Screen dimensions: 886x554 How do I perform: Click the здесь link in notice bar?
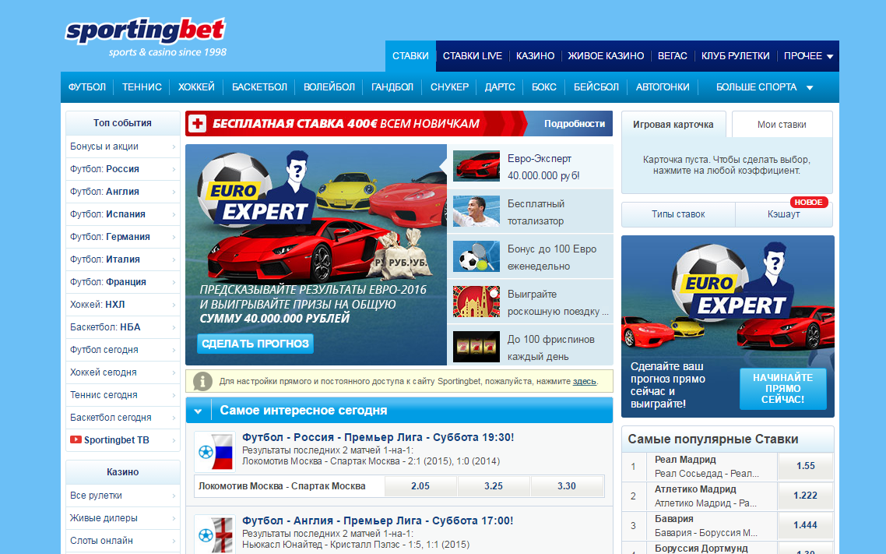click(584, 382)
